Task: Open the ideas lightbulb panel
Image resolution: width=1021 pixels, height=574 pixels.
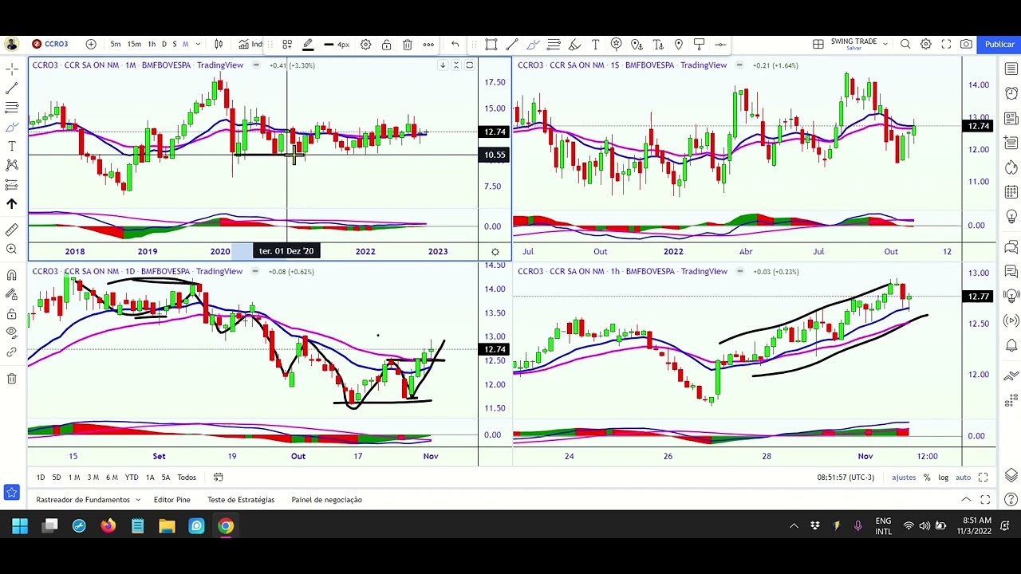Action: [x=1011, y=216]
